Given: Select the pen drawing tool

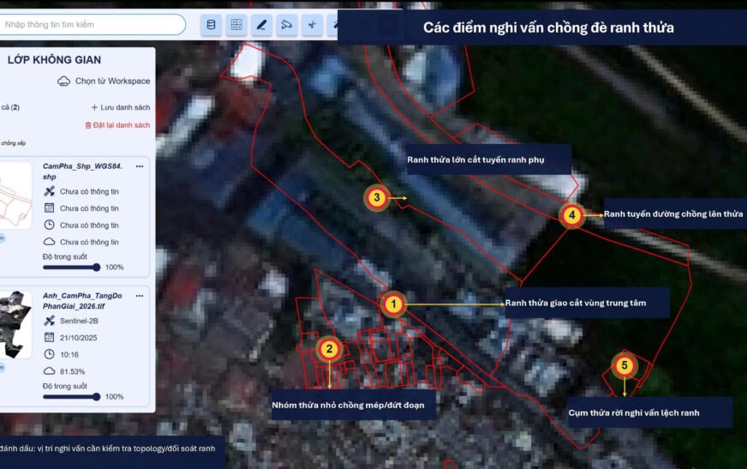Looking at the screenshot, I should click(x=261, y=25).
